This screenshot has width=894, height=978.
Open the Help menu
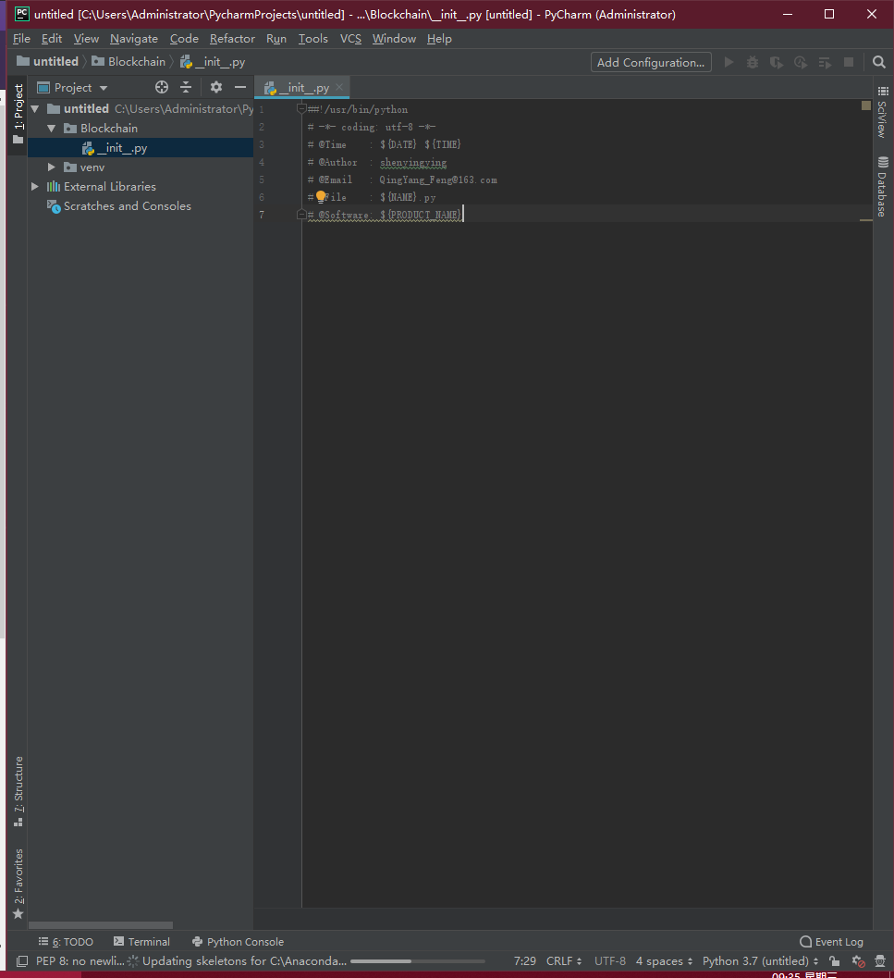coord(439,39)
